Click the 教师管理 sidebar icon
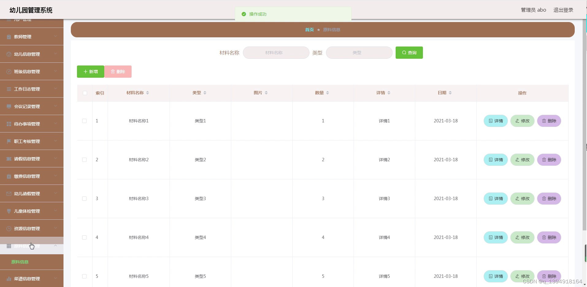This screenshot has width=587, height=287. (x=9, y=37)
